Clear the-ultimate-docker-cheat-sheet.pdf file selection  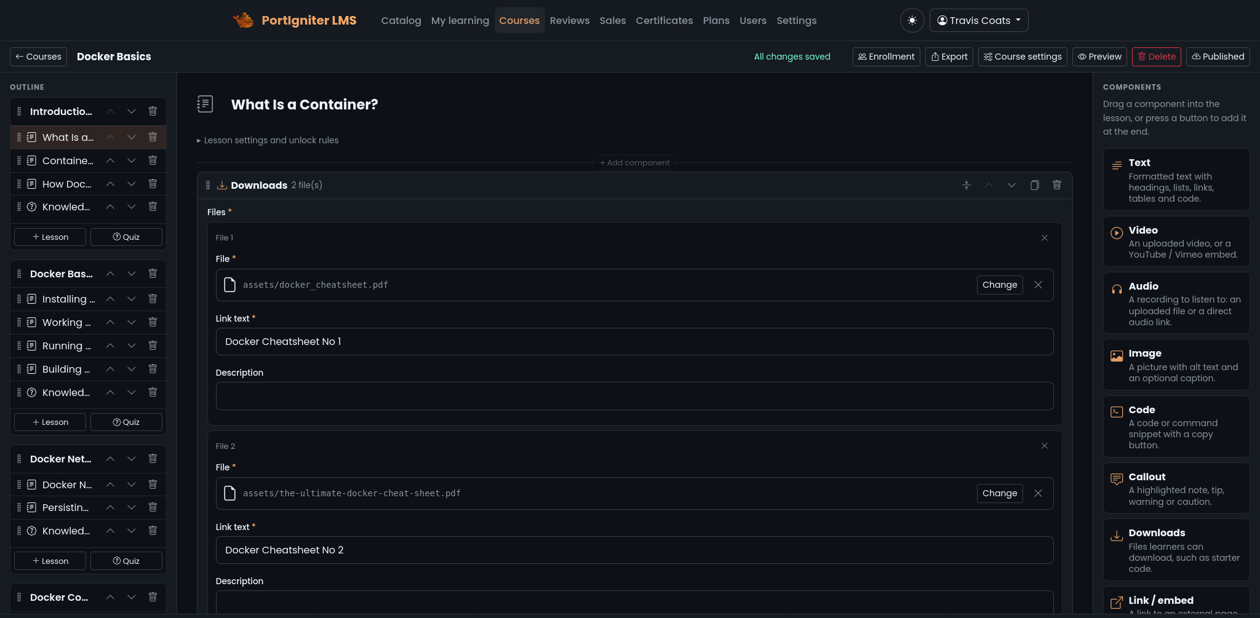[1038, 493]
